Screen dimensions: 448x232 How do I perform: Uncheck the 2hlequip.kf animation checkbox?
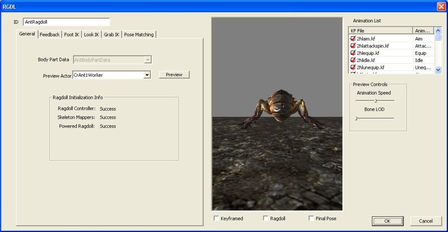(353, 53)
